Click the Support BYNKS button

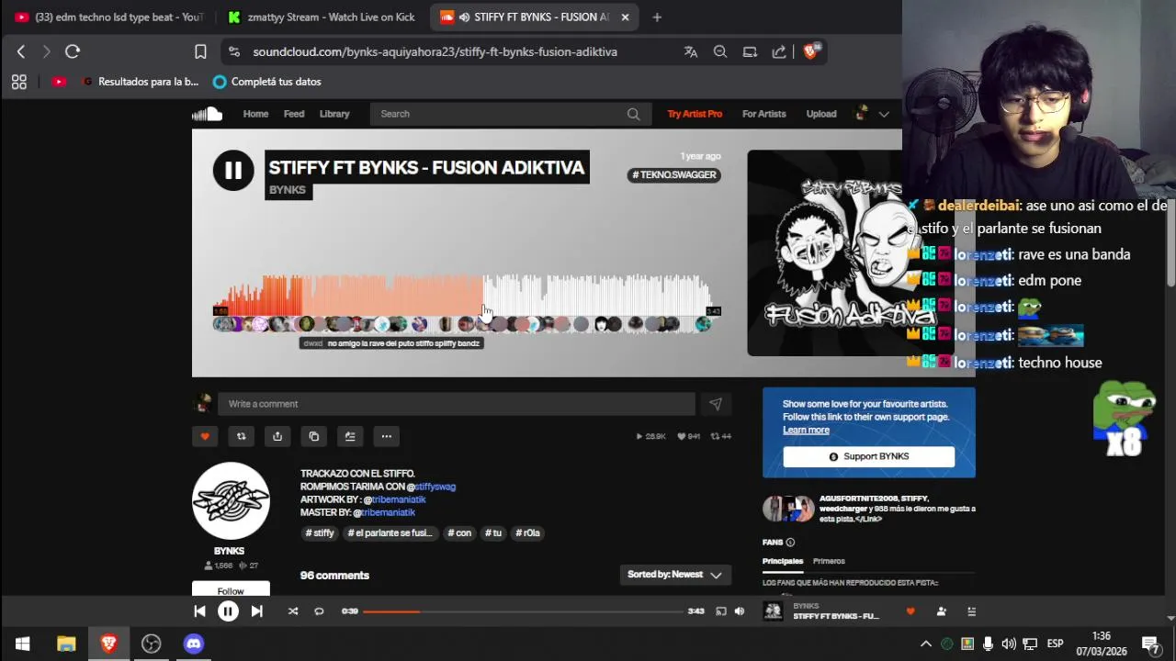tap(869, 456)
